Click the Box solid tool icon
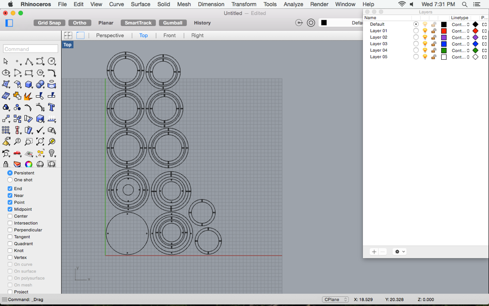Image resolution: width=489 pixels, height=306 pixels. [x=29, y=85]
